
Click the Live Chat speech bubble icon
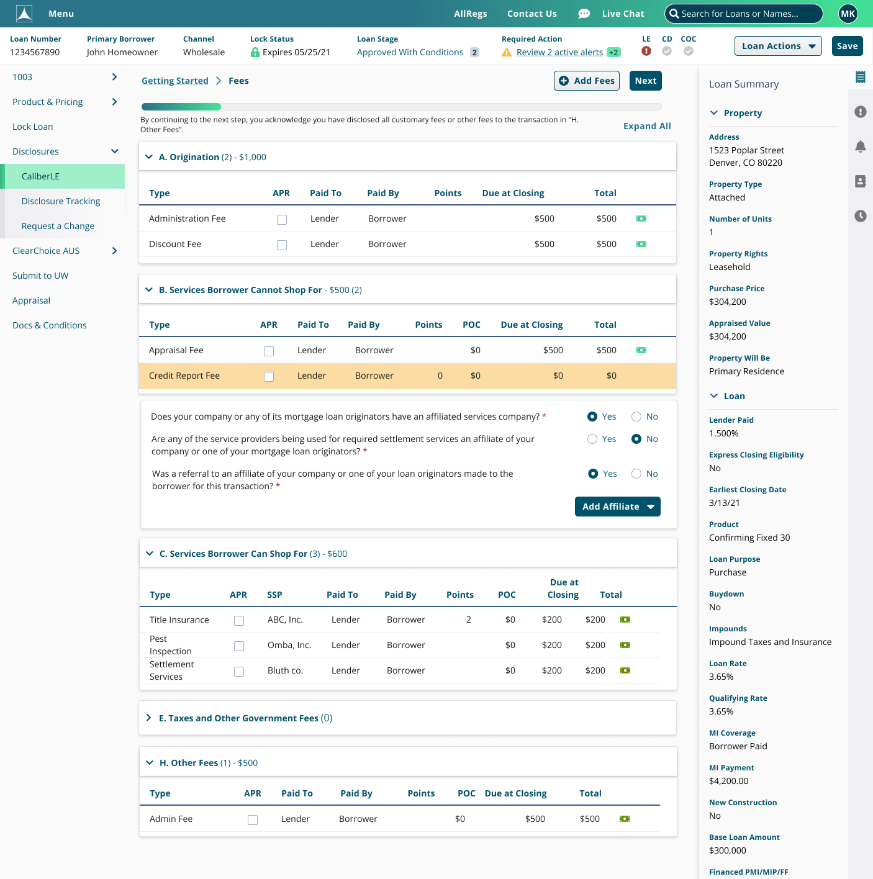[x=584, y=14]
